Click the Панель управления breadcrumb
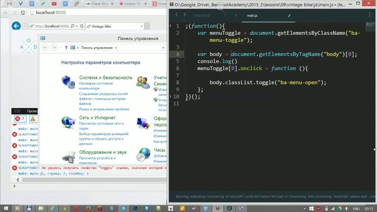 [97, 48]
